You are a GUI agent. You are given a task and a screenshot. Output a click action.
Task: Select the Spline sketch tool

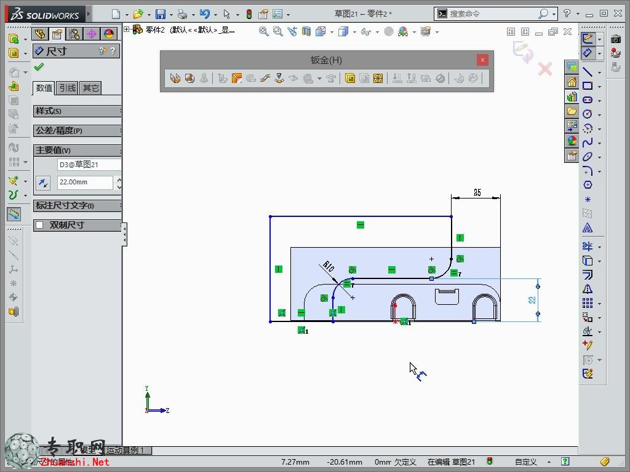pyautogui.click(x=588, y=142)
